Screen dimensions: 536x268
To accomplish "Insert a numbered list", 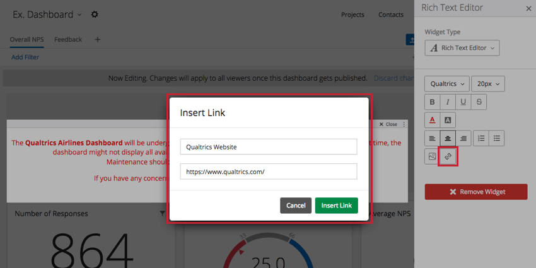I will [481, 138].
